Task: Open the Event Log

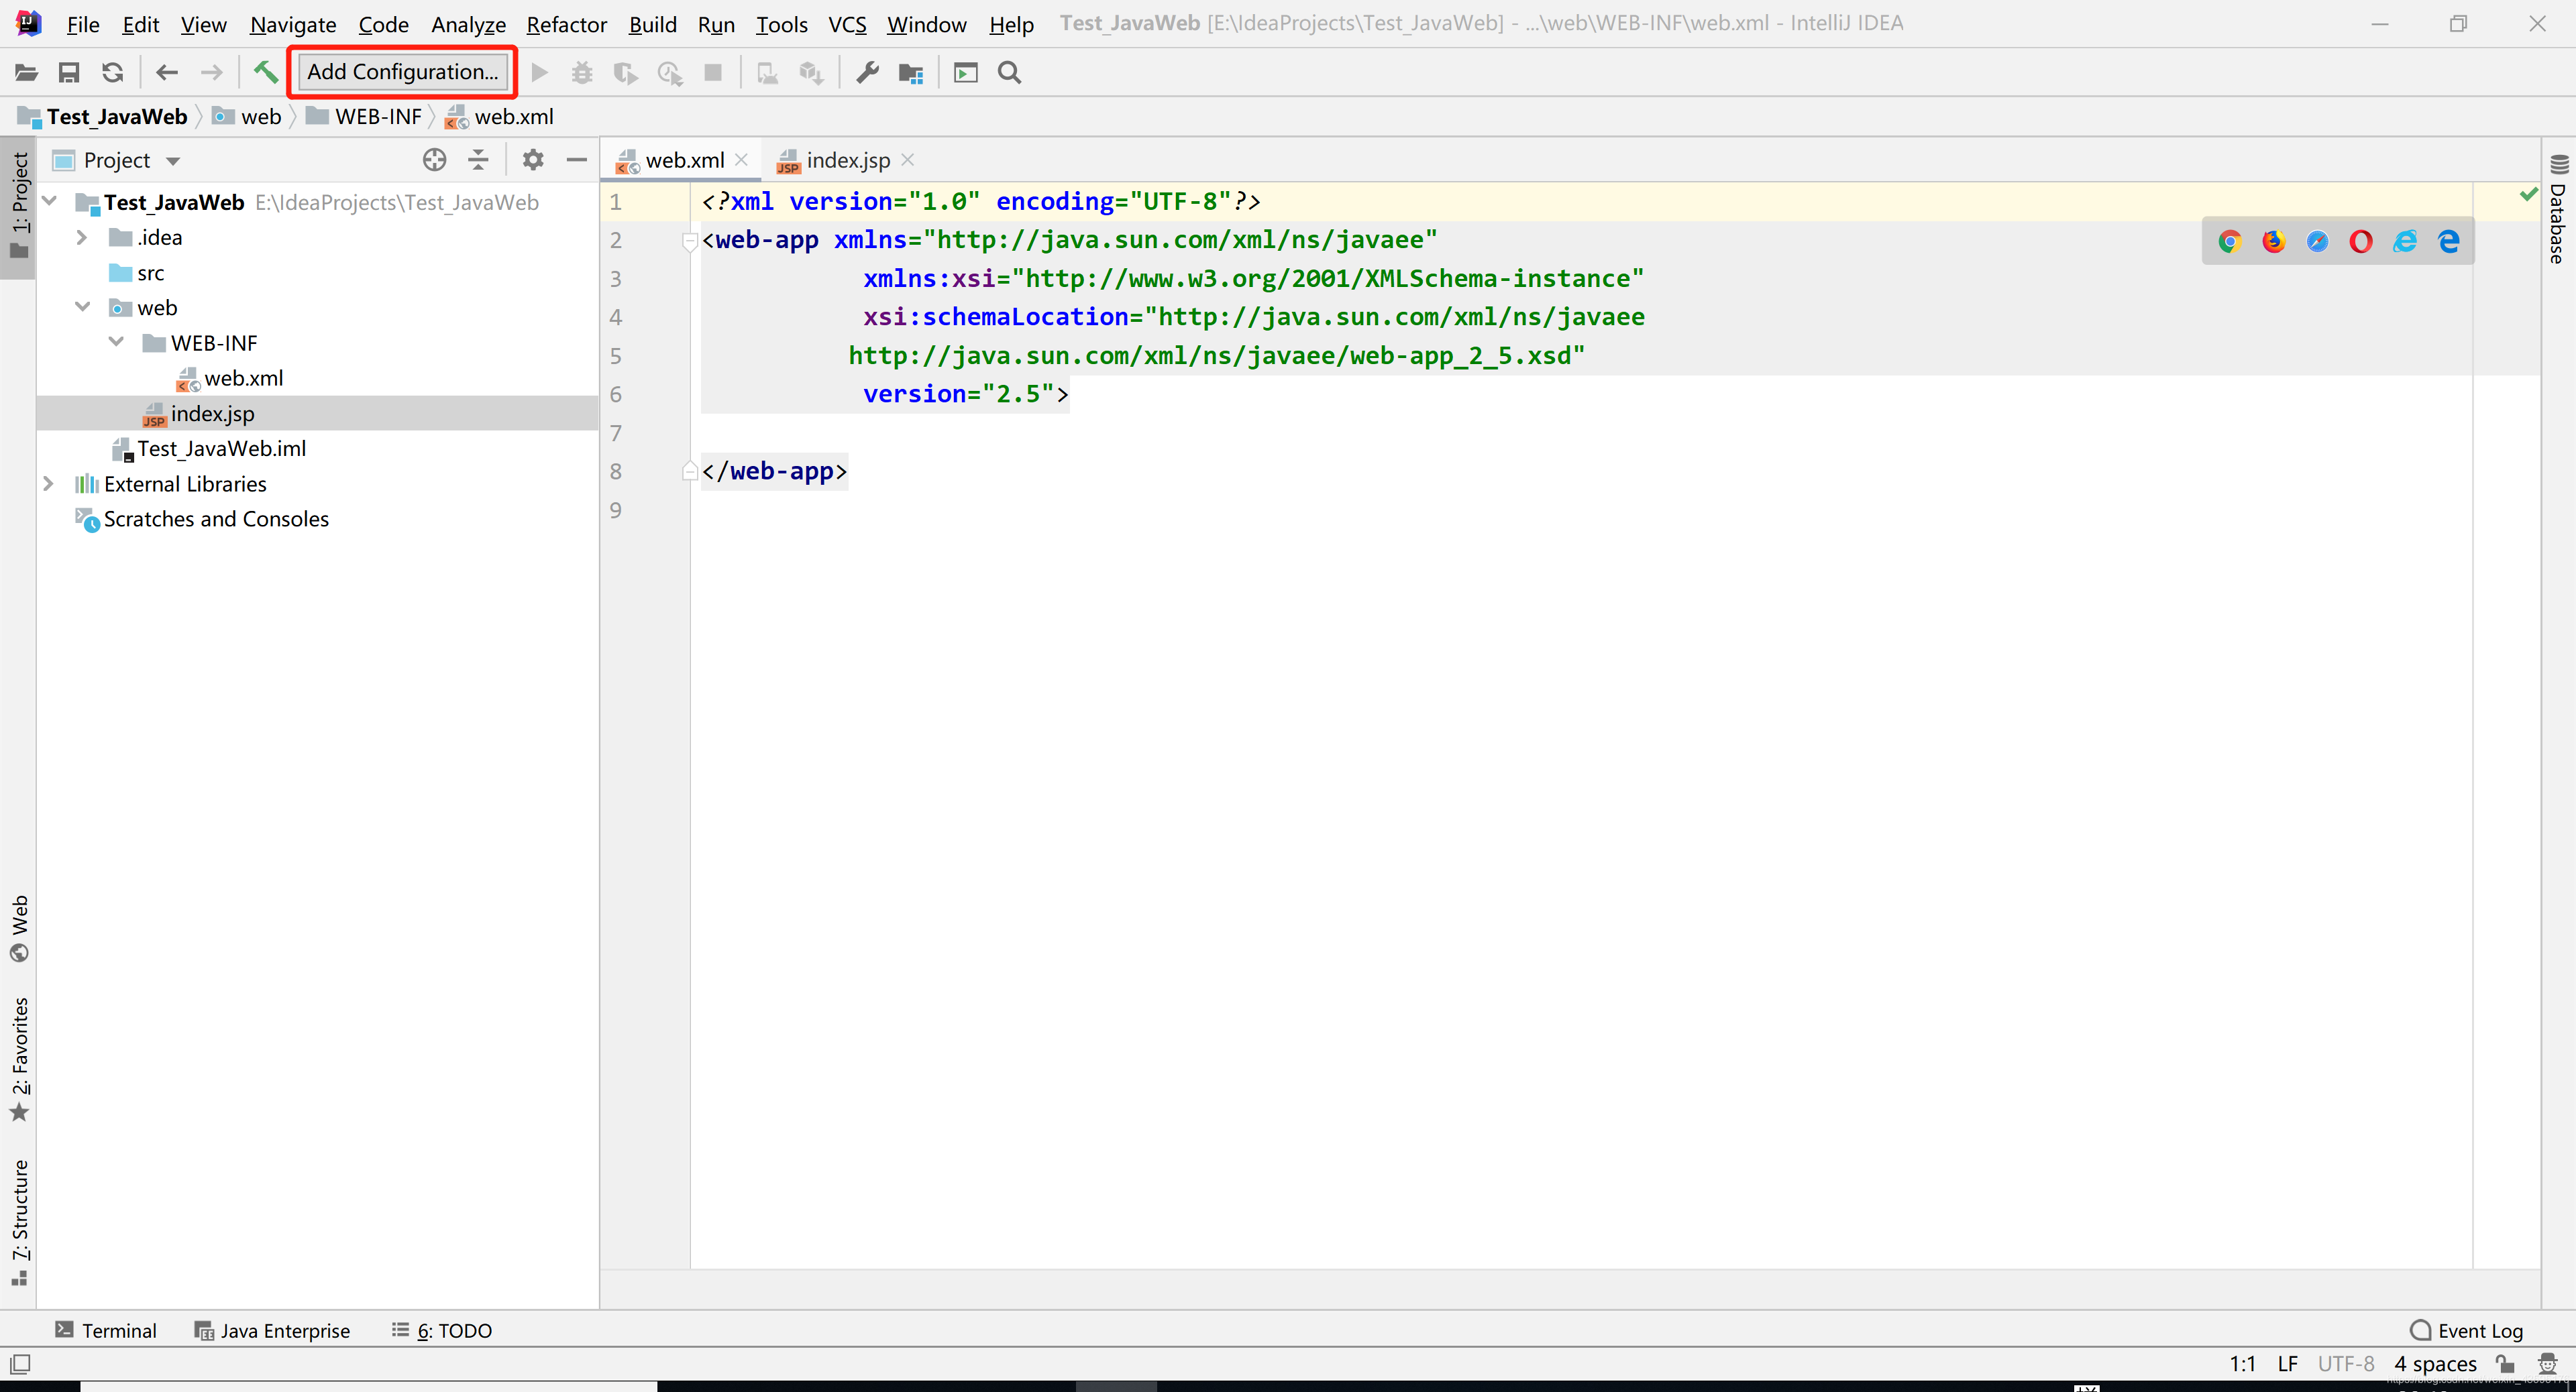Action: point(2467,1330)
